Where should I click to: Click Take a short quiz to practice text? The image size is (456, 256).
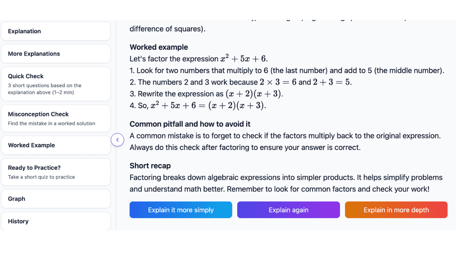coord(42,177)
